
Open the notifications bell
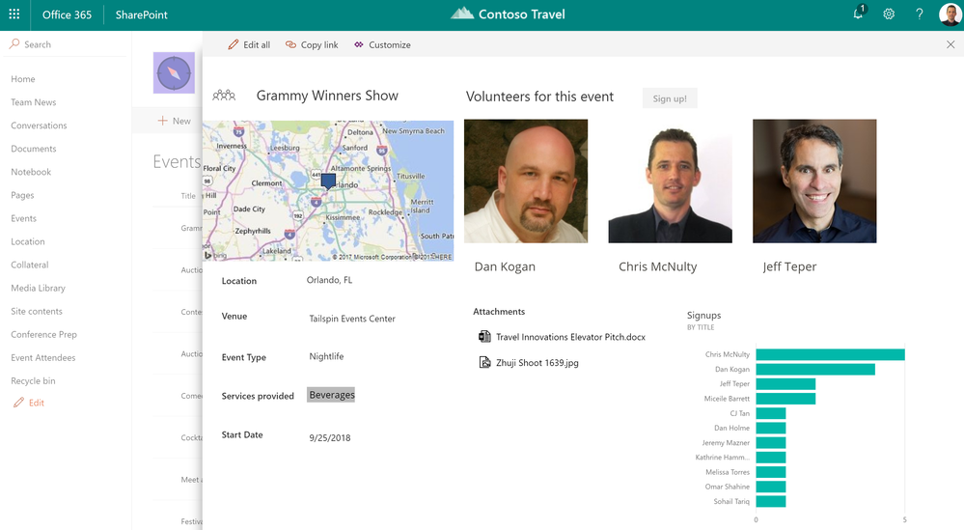tap(858, 14)
